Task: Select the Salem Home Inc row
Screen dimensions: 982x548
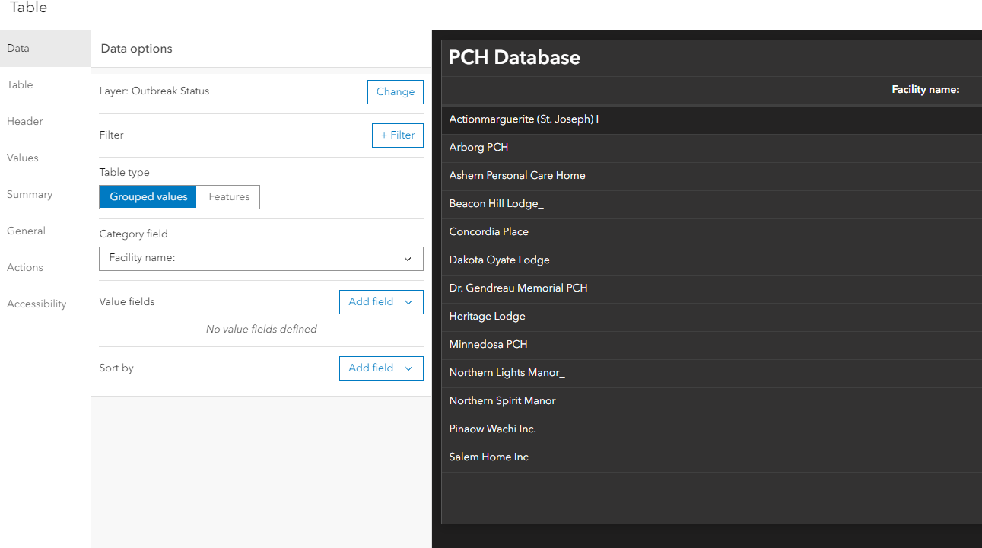Action: 711,457
